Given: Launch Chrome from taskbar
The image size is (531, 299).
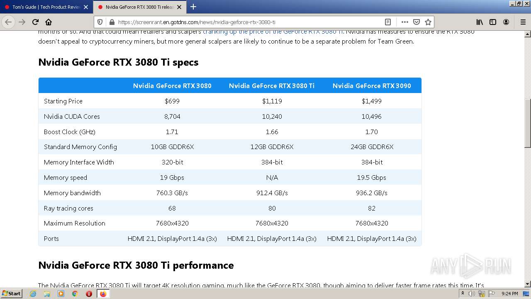Looking at the screenshot, I should point(75,294).
